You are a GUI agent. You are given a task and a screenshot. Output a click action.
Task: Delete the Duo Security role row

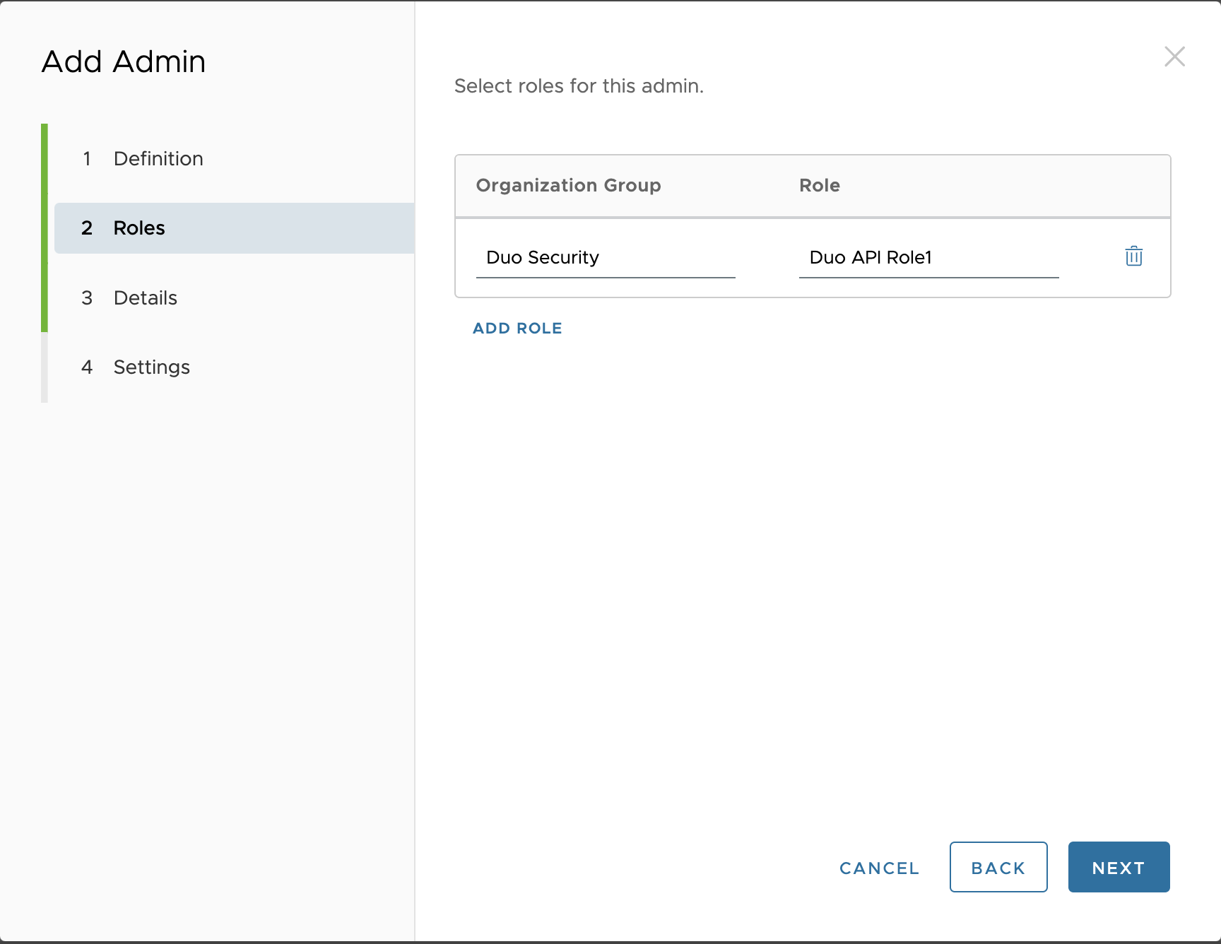tap(1133, 256)
